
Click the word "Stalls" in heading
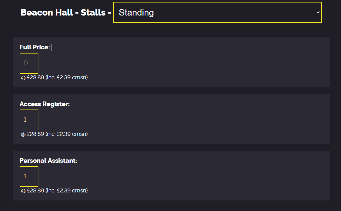click(x=93, y=12)
